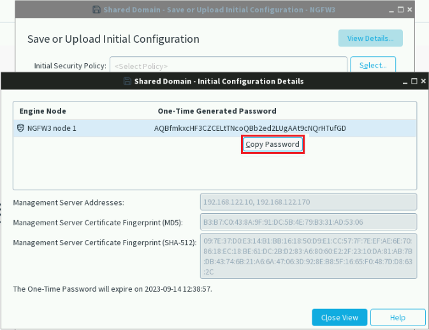The width and height of the screenshot is (429, 330).
Task: Click the SHA-512 certificate fingerprint field
Action: point(309,256)
